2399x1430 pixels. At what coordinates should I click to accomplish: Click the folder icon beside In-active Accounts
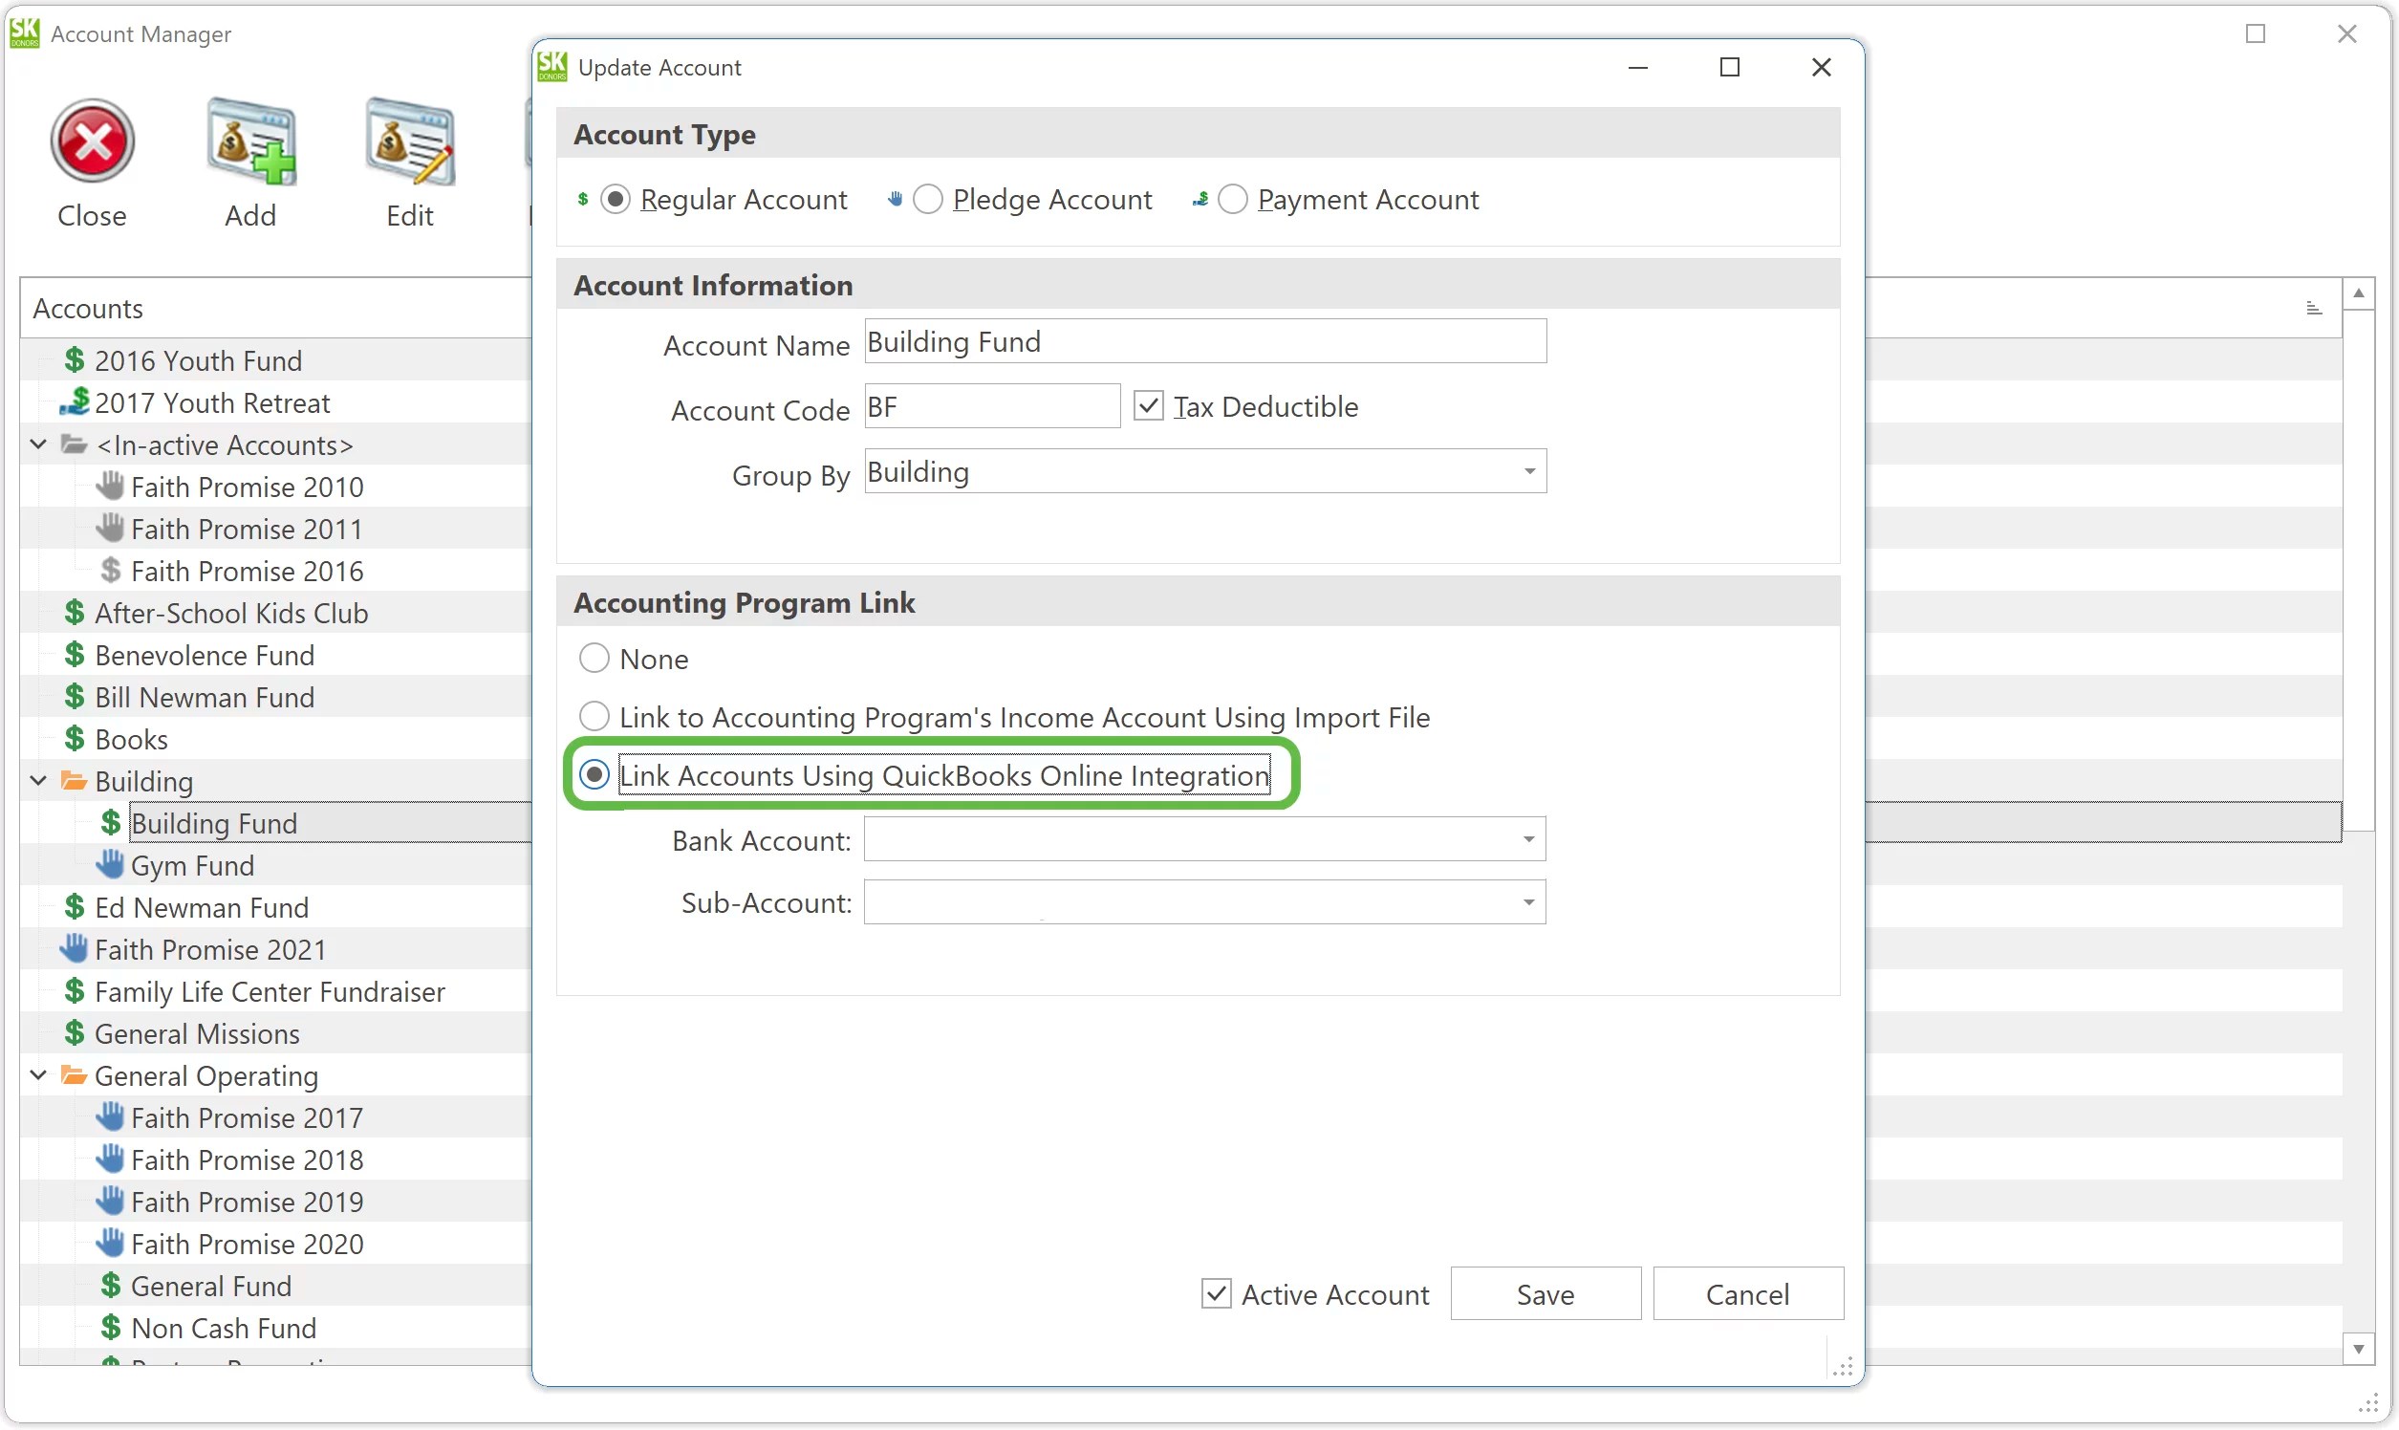74,444
